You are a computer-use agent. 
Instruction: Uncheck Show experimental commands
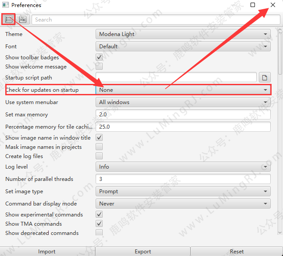99,214
